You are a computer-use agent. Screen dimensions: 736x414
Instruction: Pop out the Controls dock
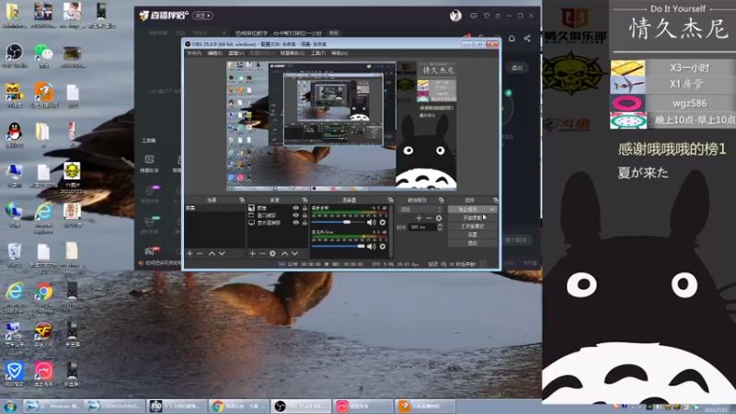point(495,201)
